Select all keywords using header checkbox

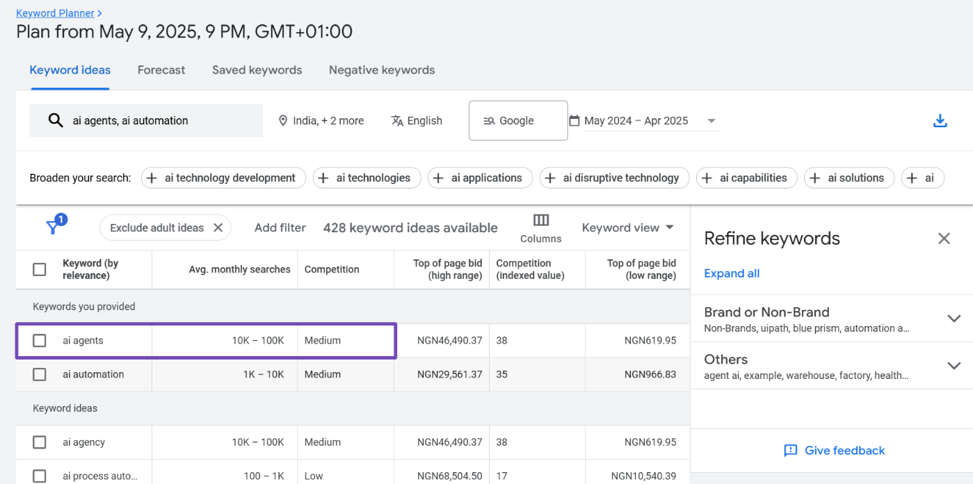click(40, 269)
